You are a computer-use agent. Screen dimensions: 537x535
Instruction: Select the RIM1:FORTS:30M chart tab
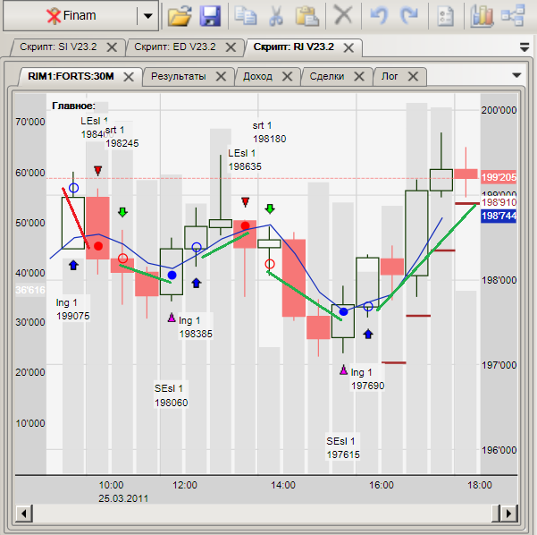71,76
